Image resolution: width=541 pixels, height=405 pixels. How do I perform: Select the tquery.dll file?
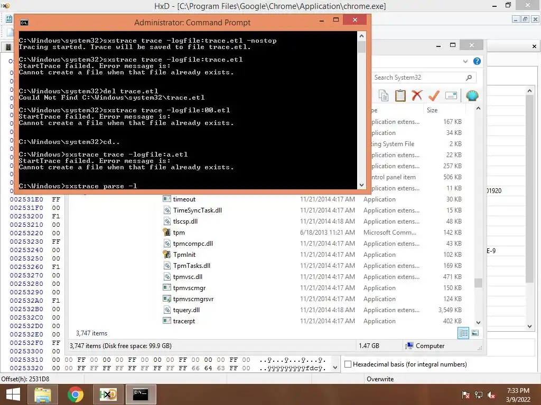click(186, 310)
